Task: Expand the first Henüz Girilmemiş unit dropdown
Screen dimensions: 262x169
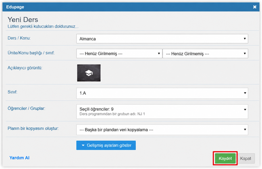Action: 119,54
